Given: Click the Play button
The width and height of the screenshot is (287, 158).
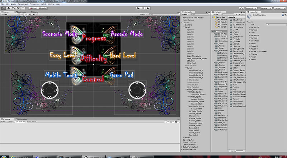Looking at the screenshot, I should [x=138, y=8].
